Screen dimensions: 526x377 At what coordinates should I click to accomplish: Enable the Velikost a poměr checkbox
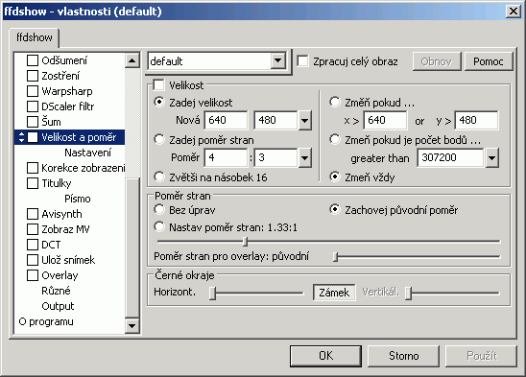[x=33, y=137]
